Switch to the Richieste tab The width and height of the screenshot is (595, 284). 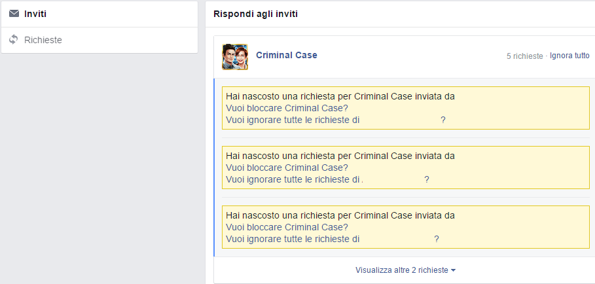(x=99, y=40)
